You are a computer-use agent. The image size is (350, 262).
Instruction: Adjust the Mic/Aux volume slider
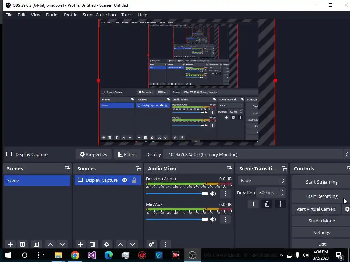coord(177,219)
